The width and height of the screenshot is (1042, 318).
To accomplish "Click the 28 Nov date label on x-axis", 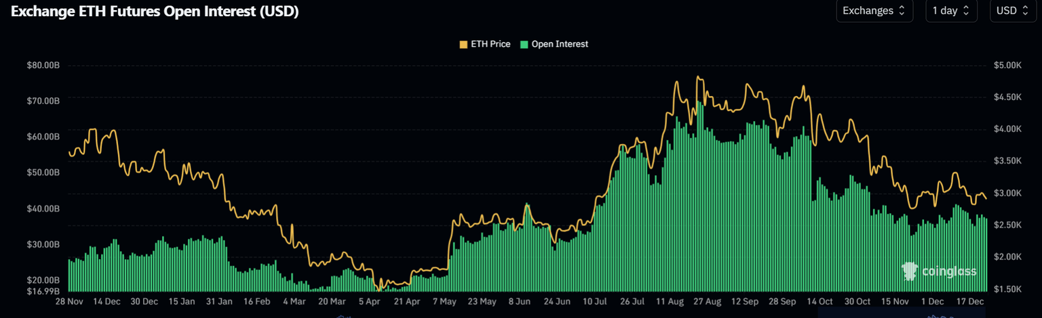I will click(x=69, y=301).
